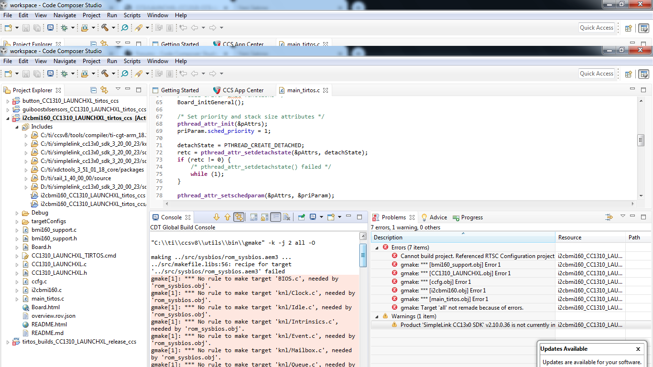This screenshot has height=367, width=653.
Task: Expand the Debug folder in Project Explorer
Action: coord(17,213)
